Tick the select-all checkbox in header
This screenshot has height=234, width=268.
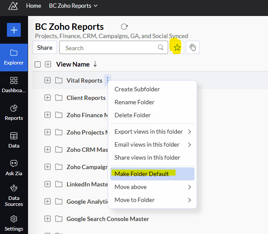pyautogui.click(x=38, y=64)
